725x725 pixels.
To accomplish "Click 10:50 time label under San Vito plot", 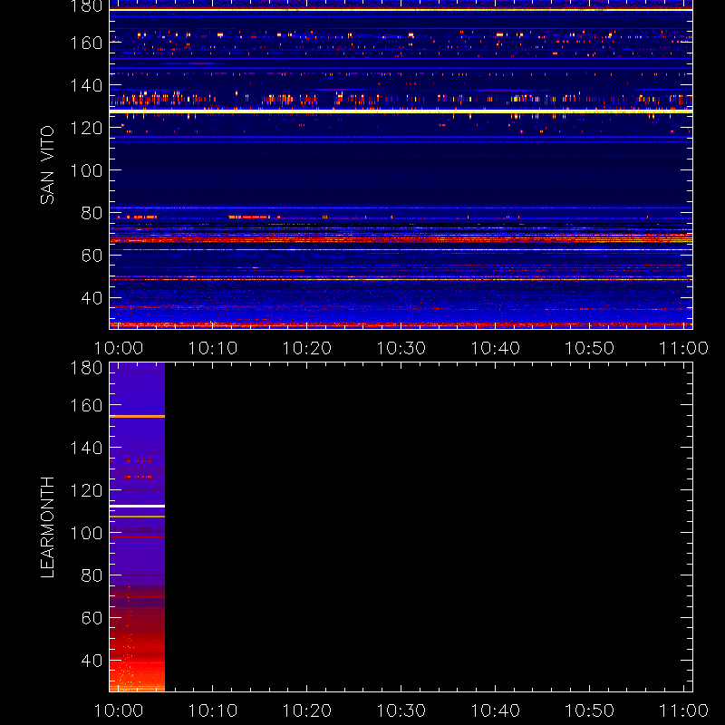I will pos(590,348).
